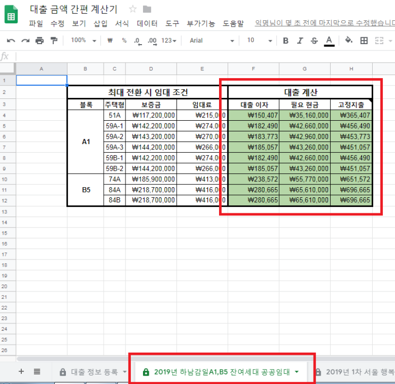The height and width of the screenshot is (384, 395).
Task: Click the merge cells icon
Action: [x=379, y=40]
